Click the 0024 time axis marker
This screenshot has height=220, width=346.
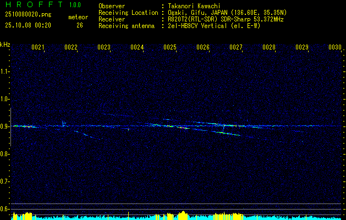click(137, 47)
